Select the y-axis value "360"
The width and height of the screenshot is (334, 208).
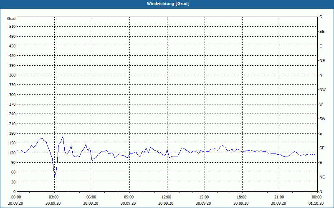coord(13,75)
